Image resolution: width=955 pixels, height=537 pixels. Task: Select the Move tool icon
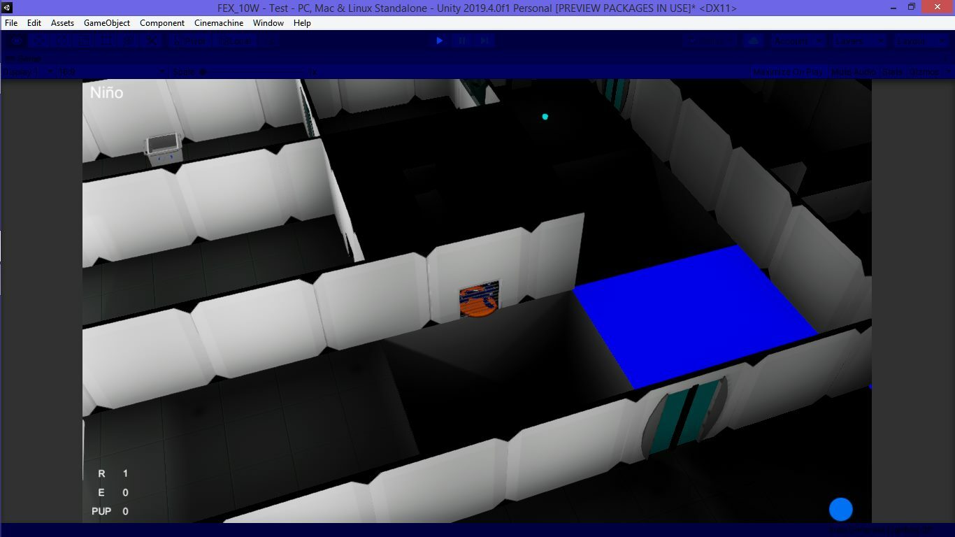[40, 41]
